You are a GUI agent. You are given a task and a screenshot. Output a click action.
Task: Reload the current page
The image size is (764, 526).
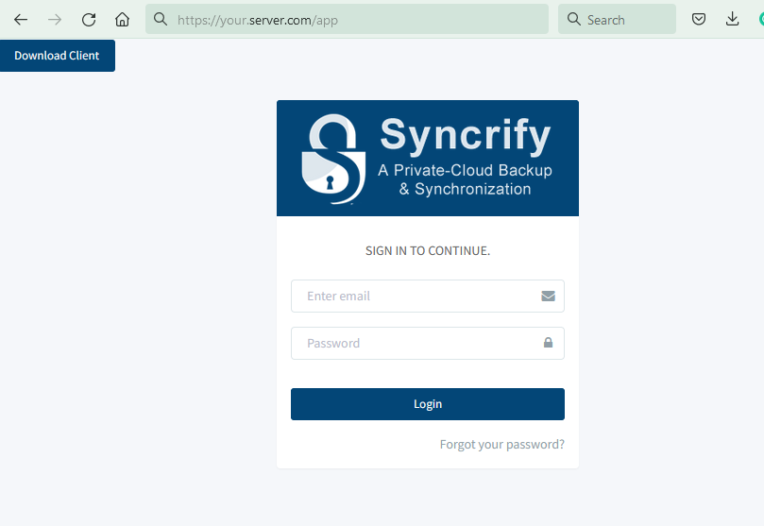(x=89, y=20)
